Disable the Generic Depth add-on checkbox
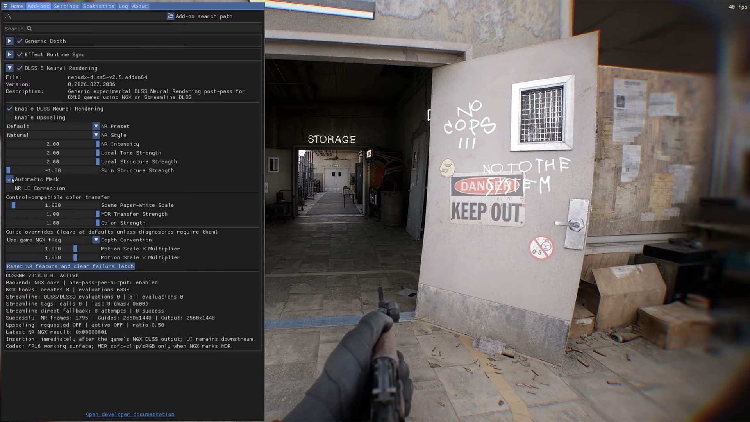 pyautogui.click(x=20, y=41)
